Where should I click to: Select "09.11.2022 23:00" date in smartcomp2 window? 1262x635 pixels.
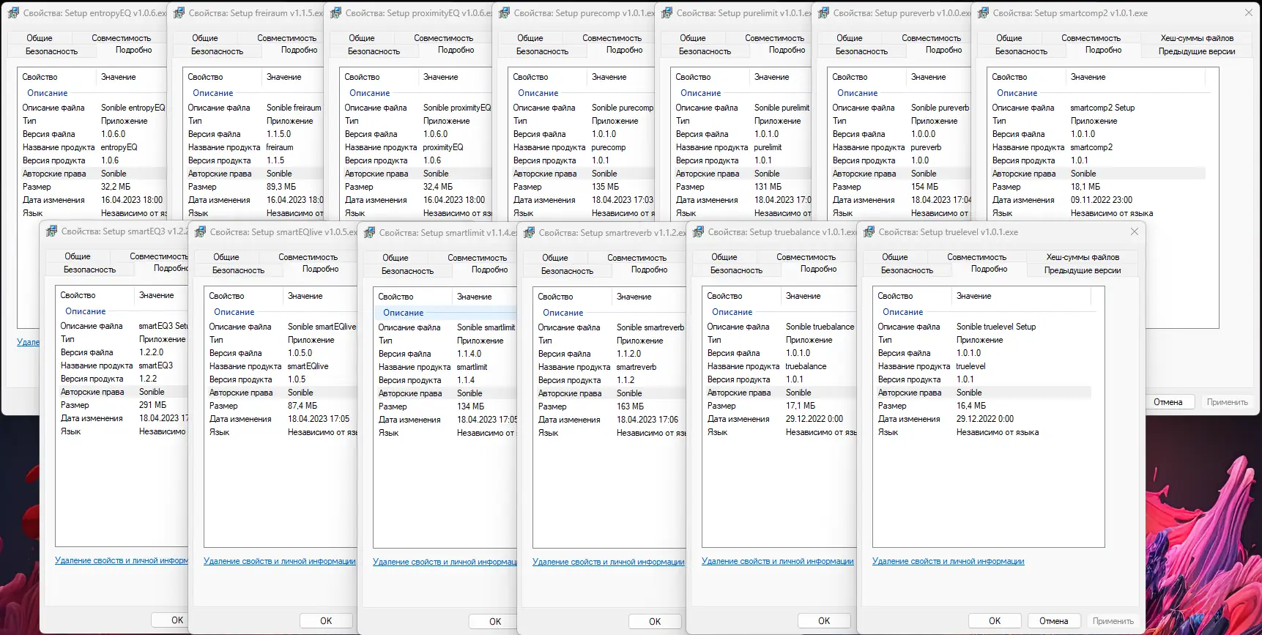click(x=1101, y=200)
